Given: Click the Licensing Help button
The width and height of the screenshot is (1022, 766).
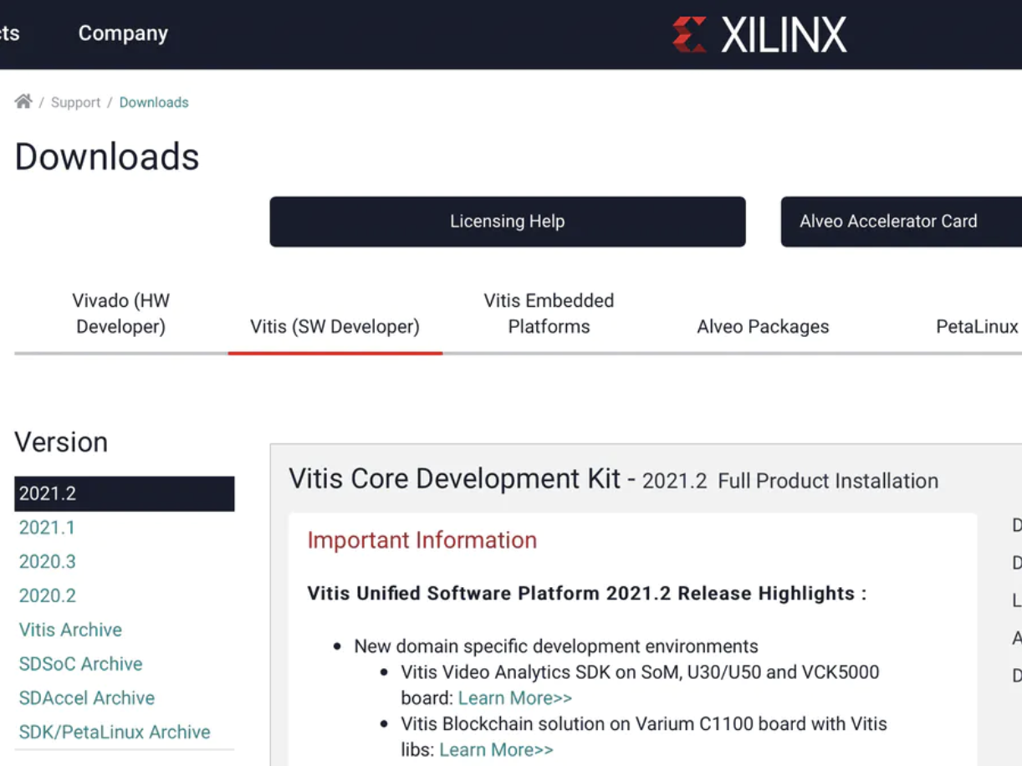Looking at the screenshot, I should [507, 221].
